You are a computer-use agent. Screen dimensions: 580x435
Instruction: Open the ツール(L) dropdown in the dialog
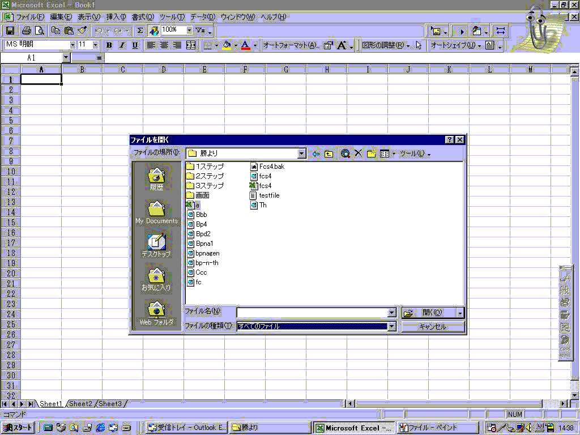415,154
